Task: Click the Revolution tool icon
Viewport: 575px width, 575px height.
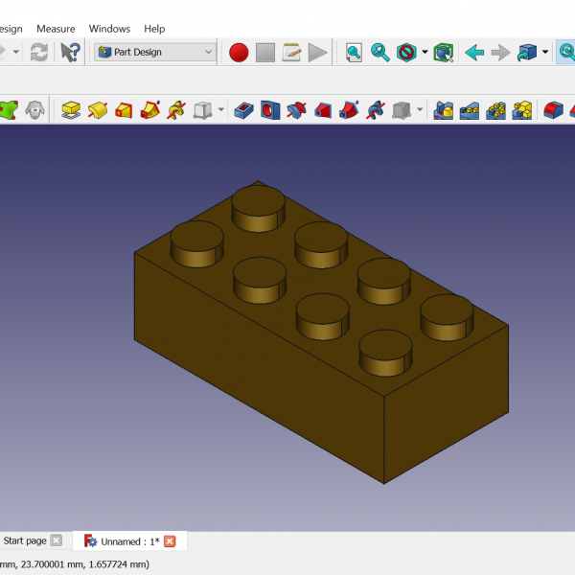Action: pos(97,110)
